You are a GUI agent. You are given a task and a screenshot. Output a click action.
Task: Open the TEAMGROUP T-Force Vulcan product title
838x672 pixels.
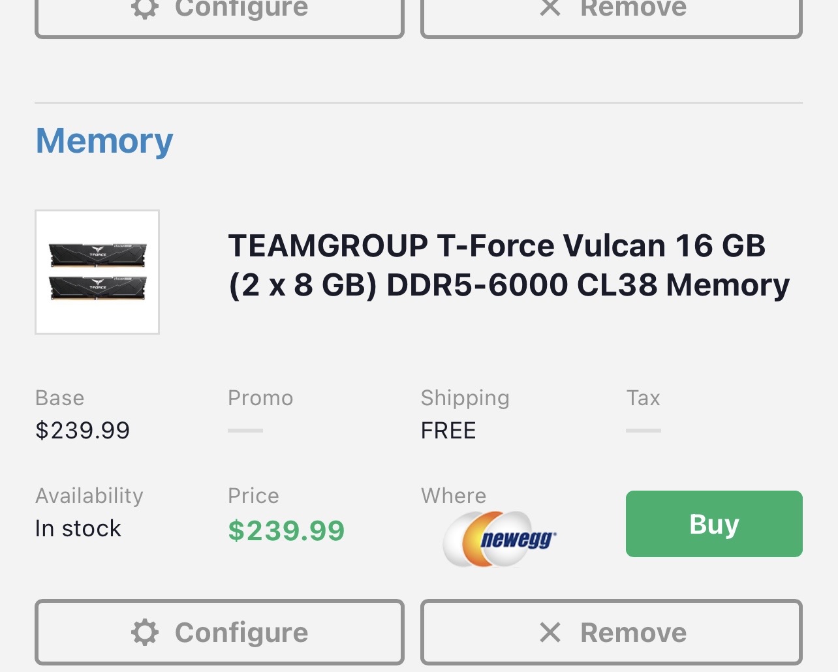(508, 265)
